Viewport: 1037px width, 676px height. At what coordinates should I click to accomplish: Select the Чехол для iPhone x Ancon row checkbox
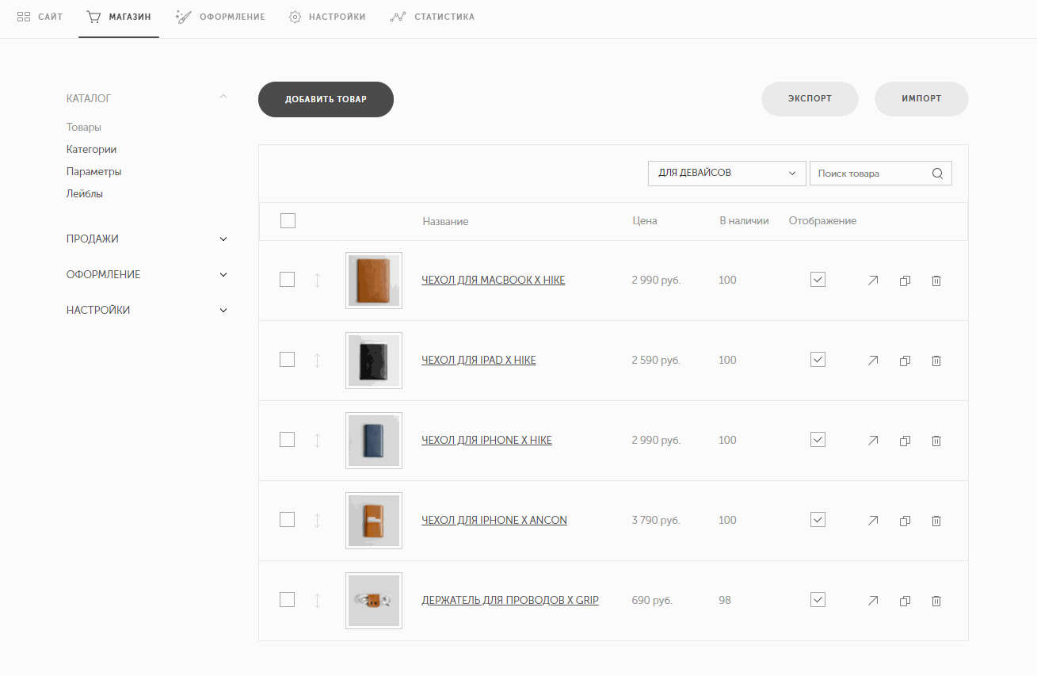tap(288, 520)
